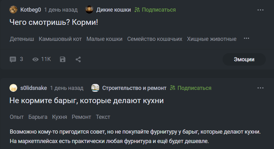Open more options menu for Kotbeg0 post

[x=261, y=10]
